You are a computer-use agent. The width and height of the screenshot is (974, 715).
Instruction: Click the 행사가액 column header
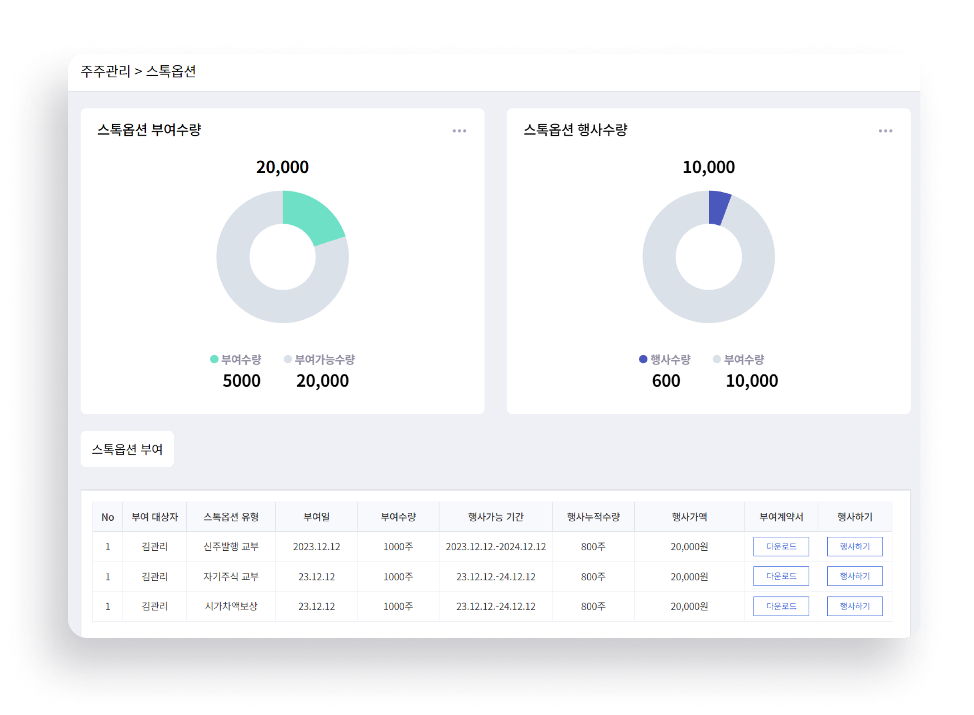point(689,517)
